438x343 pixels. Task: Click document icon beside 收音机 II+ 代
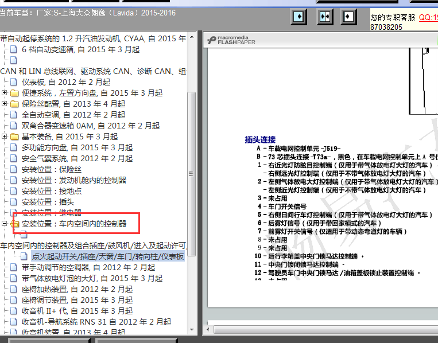[x=14, y=311]
